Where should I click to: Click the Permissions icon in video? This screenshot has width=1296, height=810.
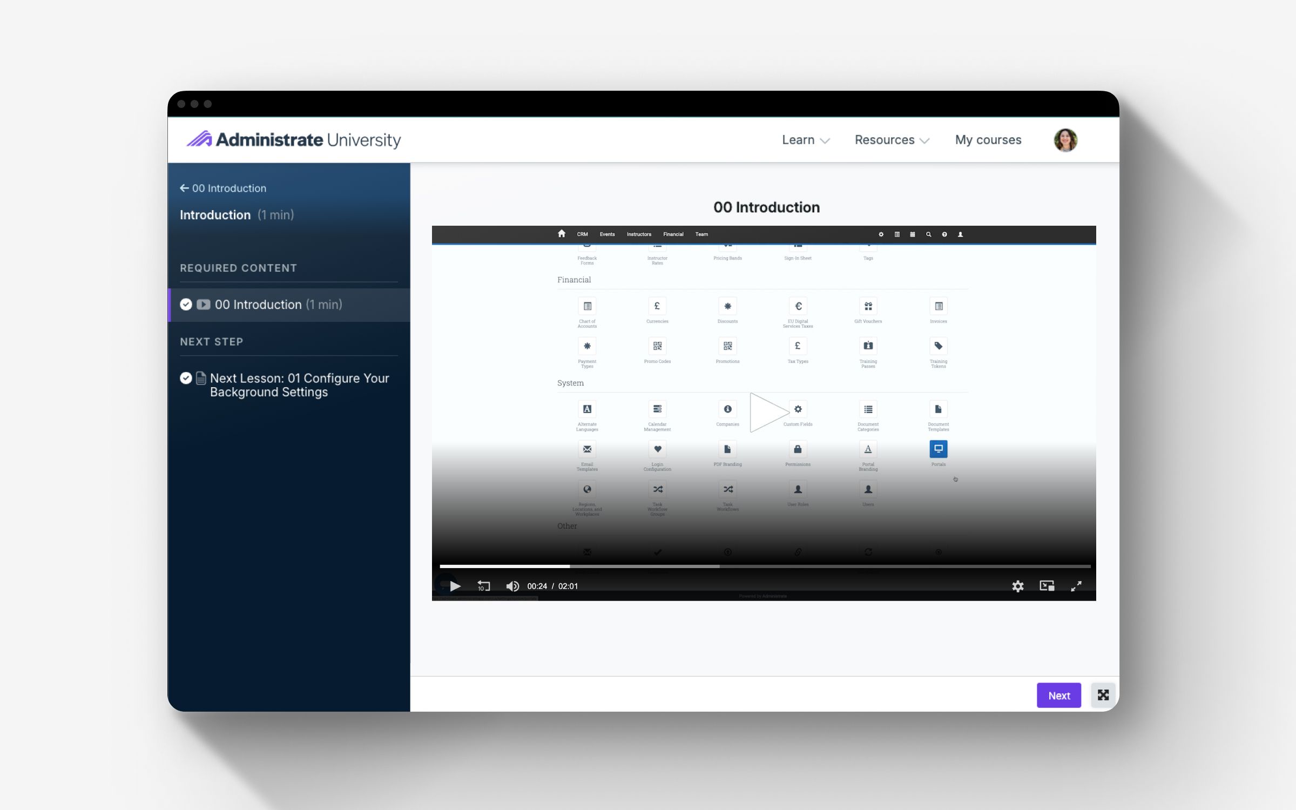[x=798, y=449]
